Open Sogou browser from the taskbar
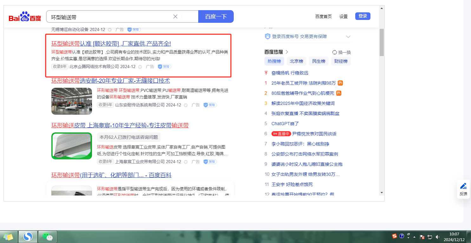Screen dimensions: 471x243 pyautogui.click(x=28, y=236)
